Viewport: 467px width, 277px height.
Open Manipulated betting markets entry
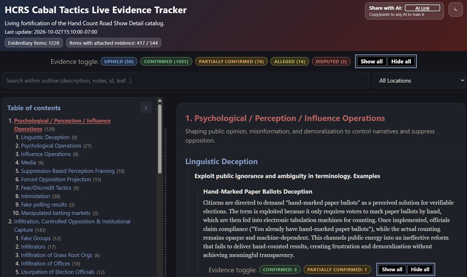point(56,213)
